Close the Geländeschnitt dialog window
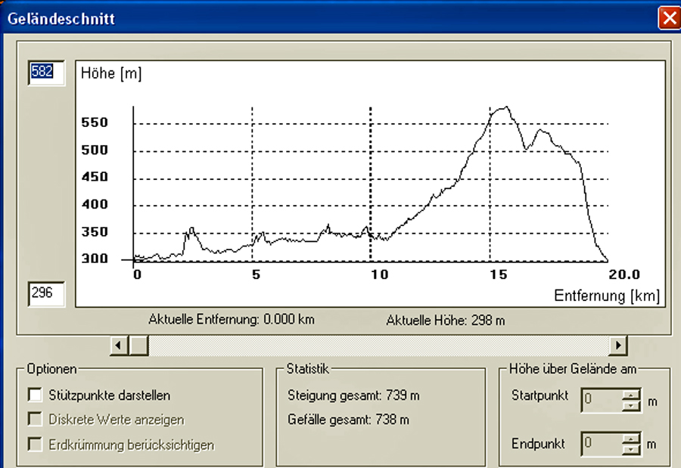 pyautogui.click(x=668, y=17)
